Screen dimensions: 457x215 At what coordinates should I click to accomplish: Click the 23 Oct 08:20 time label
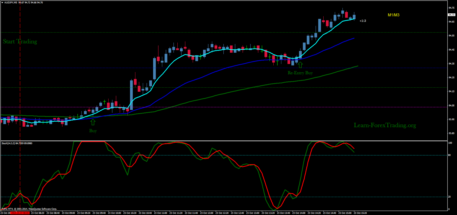click(38, 213)
